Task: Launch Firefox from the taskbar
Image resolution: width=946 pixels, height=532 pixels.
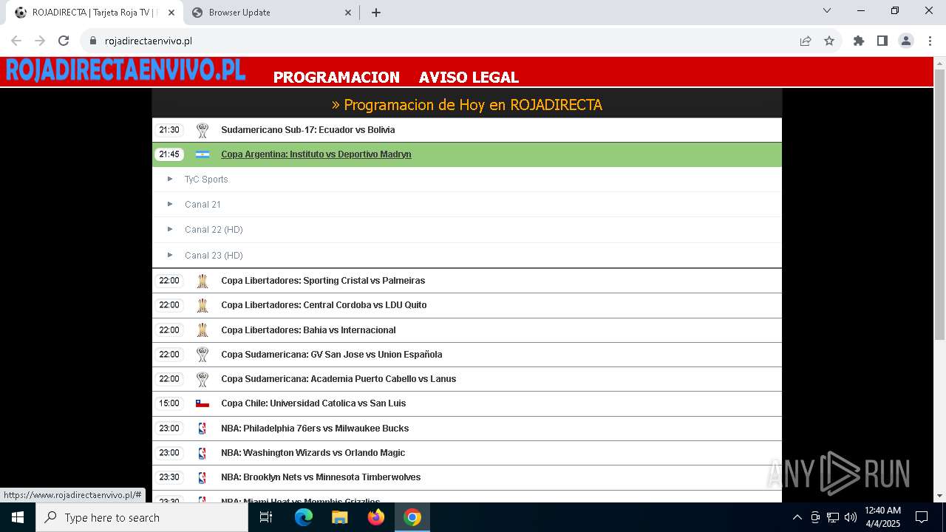Action: click(x=376, y=517)
